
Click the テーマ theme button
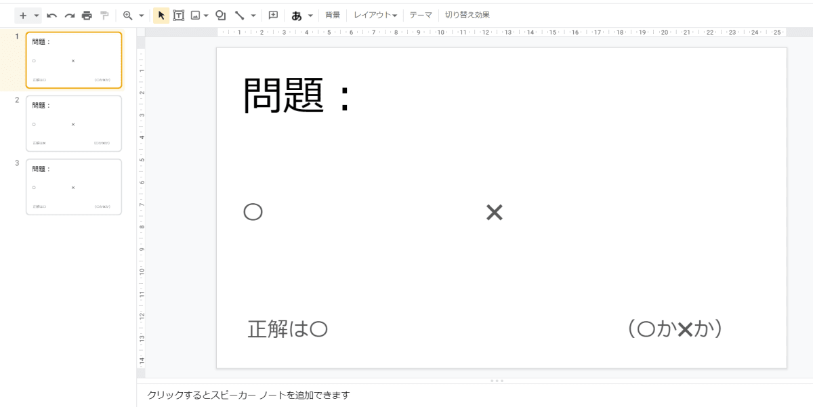421,16
